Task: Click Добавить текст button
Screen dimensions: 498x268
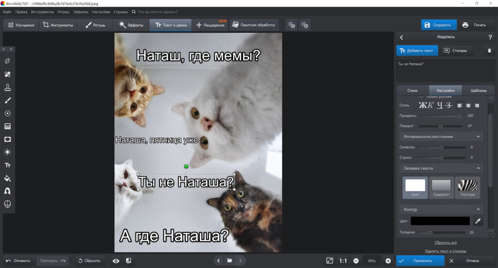Action: point(417,51)
